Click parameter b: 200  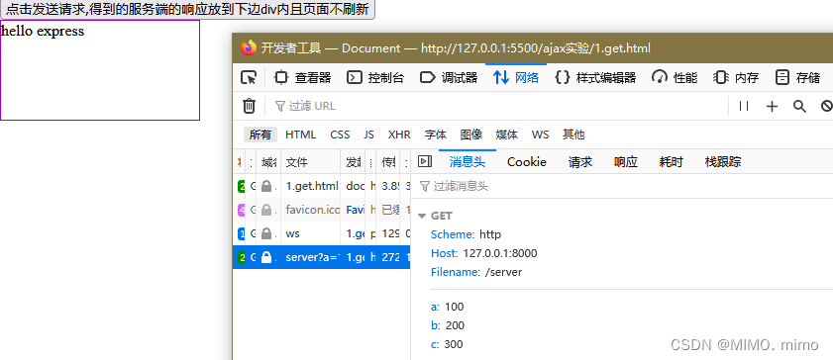(x=448, y=325)
